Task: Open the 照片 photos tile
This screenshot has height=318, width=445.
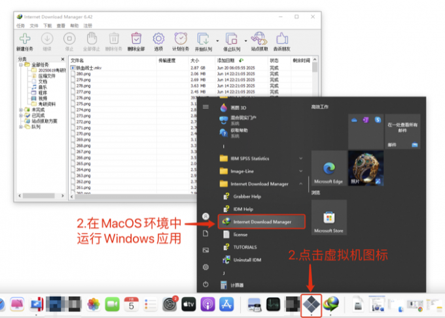Action: coord(366,168)
